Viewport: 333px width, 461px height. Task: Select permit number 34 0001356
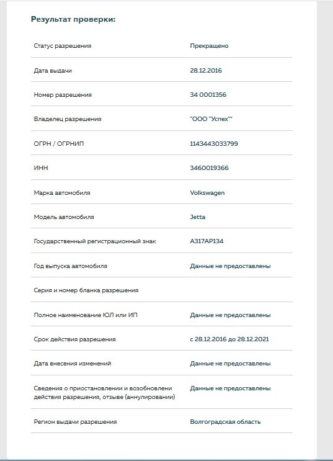coord(208,95)
